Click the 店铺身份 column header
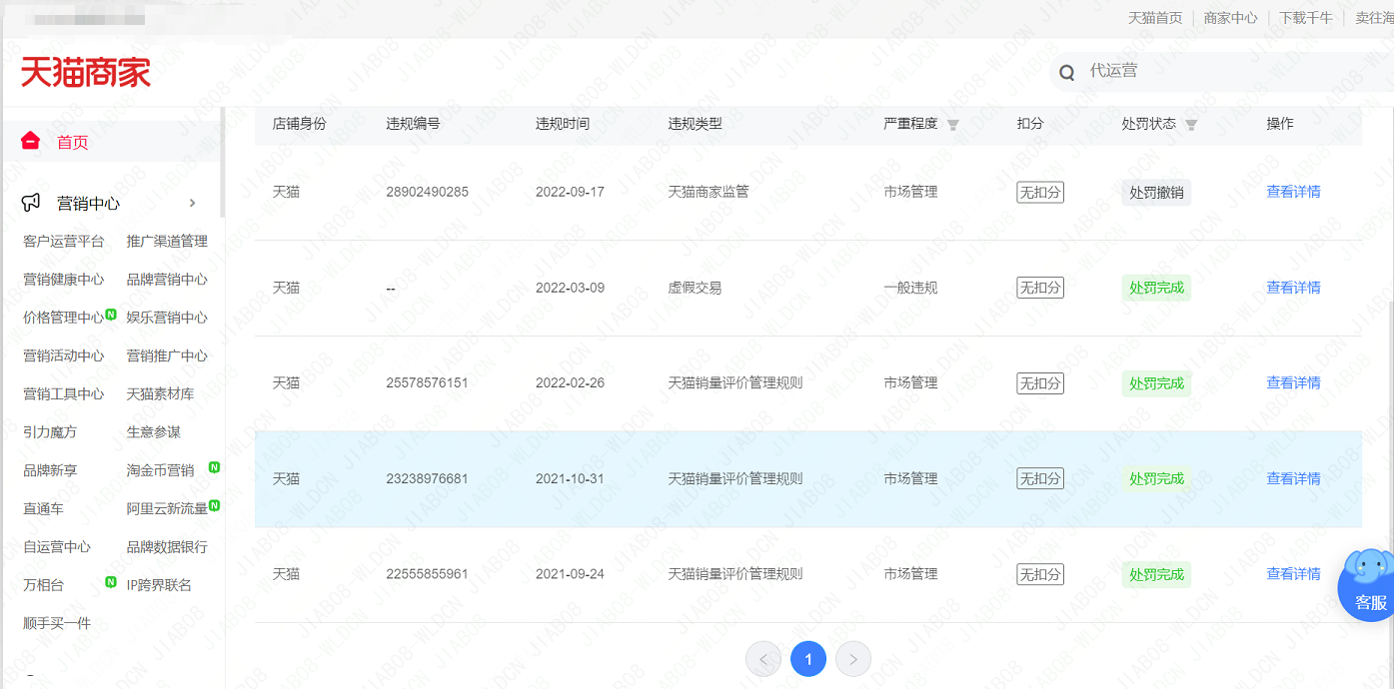 coord(300,124)
